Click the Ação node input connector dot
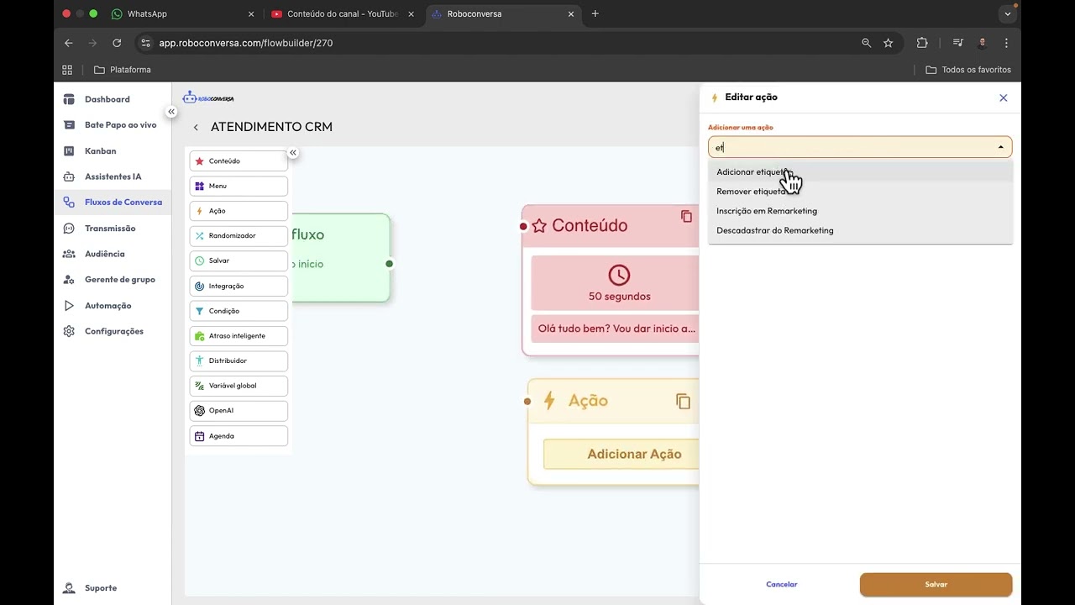This screenshot has width=1075, height=605. (x=527, y=402)
